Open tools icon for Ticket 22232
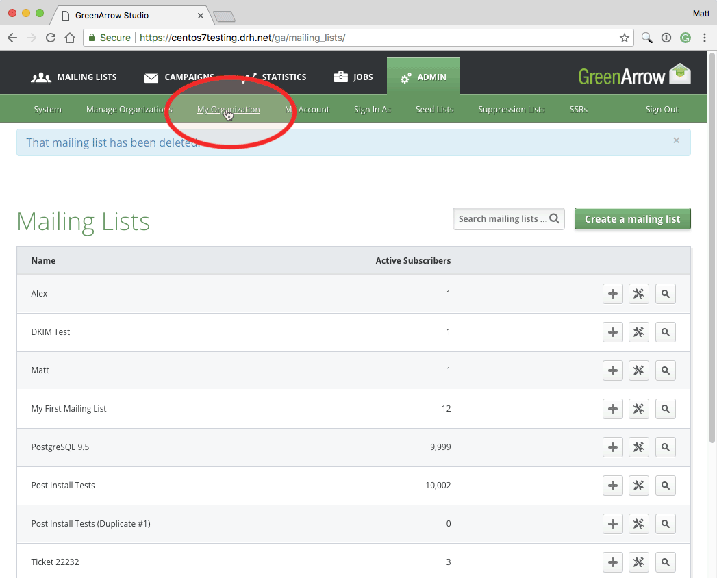 [639, 562]
